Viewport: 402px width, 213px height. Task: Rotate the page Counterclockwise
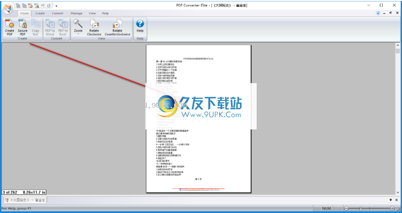(x=117, y=28)
